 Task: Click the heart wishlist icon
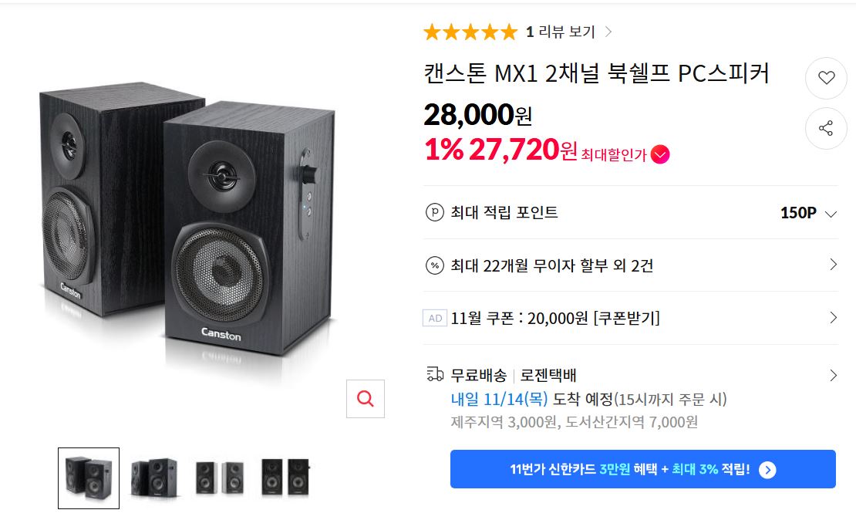[x=826, y=77]
